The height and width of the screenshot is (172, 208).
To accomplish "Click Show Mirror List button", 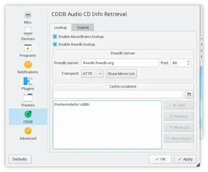I will coord(121,74).
